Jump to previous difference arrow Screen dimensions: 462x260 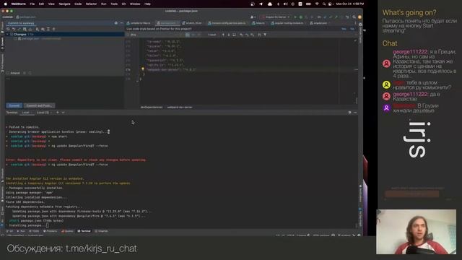point(223,35)
